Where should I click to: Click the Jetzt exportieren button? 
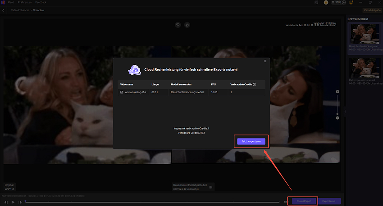click(251, 141)
